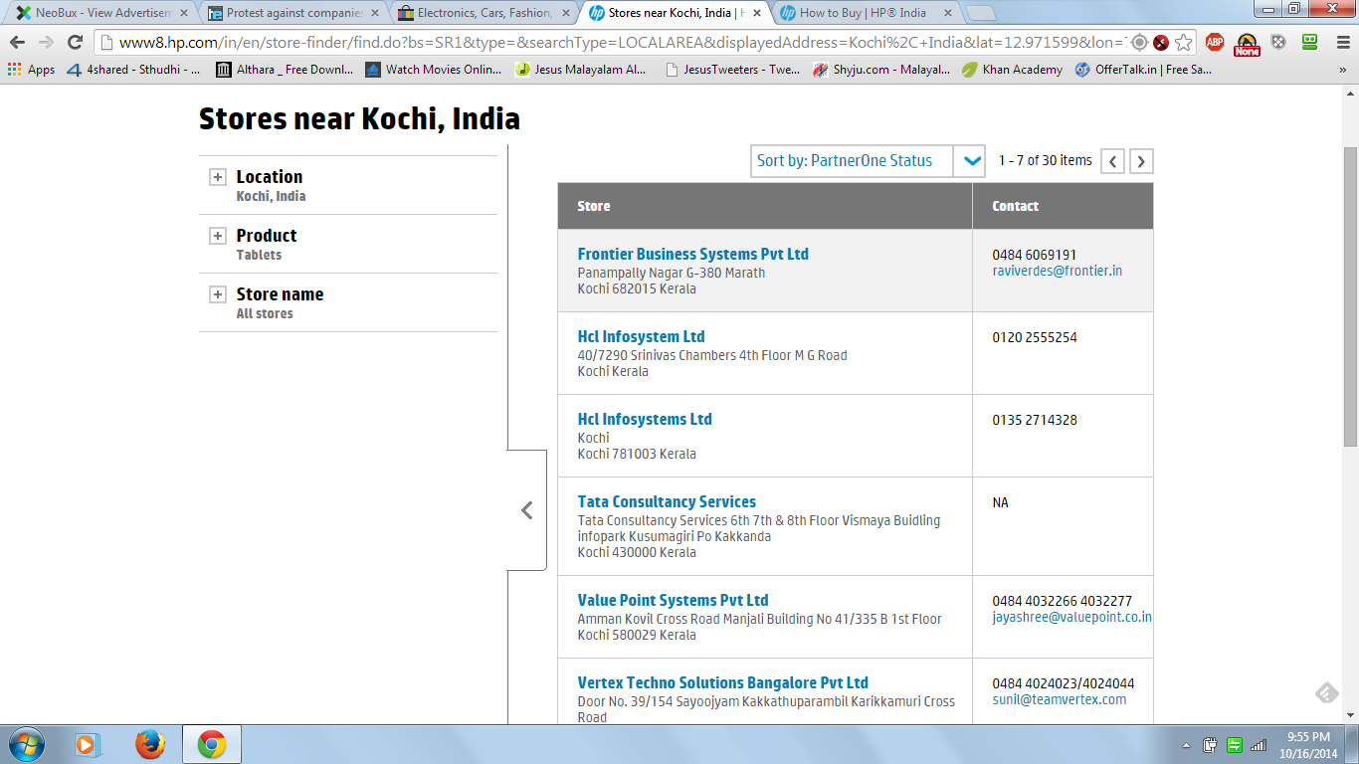Go back to the previous page
Viewport: 1359px width, 764px height.
tap(17, 42)
